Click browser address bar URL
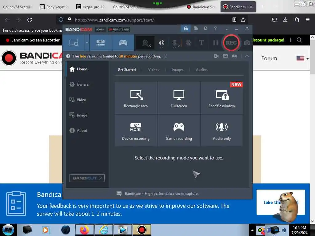315x236 pixels. point(114,20)
